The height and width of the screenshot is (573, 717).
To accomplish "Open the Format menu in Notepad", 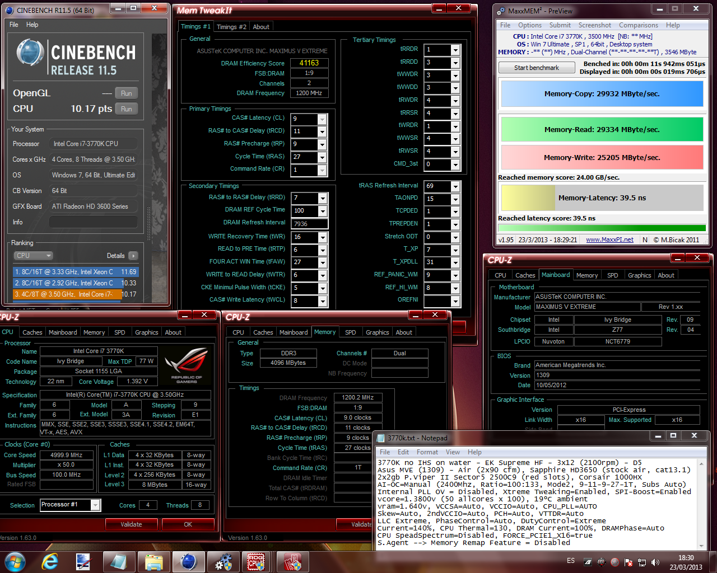I will click(427, 452).
